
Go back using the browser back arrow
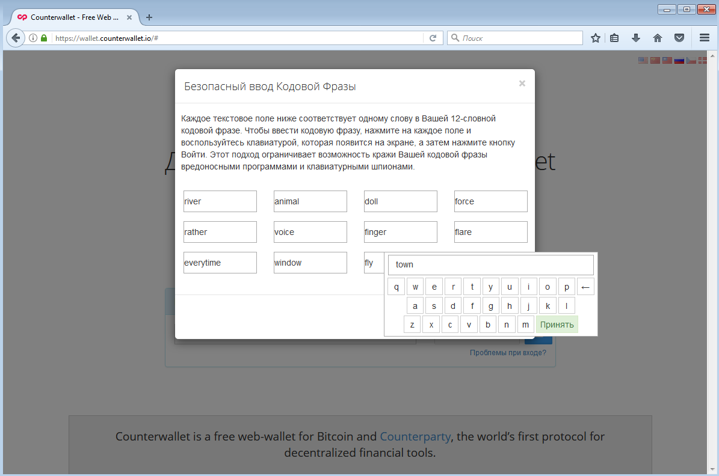(x=16, y=38)
